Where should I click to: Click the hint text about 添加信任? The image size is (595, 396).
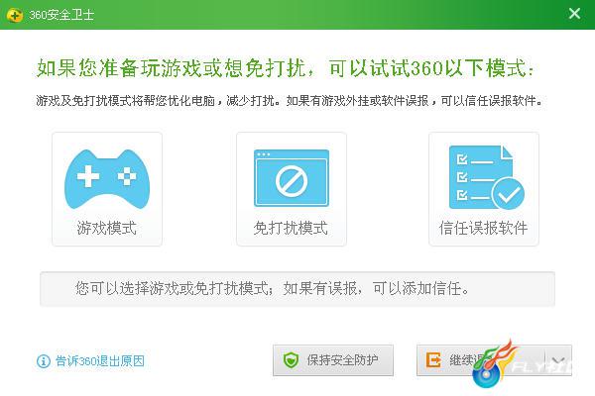(272, 289)
